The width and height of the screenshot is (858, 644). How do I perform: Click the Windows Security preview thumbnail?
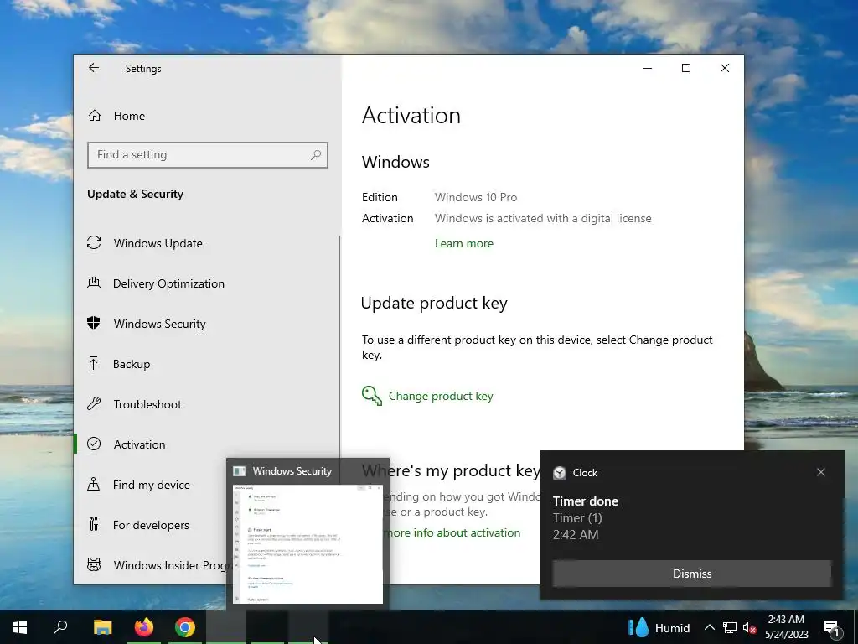(x=308, y=543)
